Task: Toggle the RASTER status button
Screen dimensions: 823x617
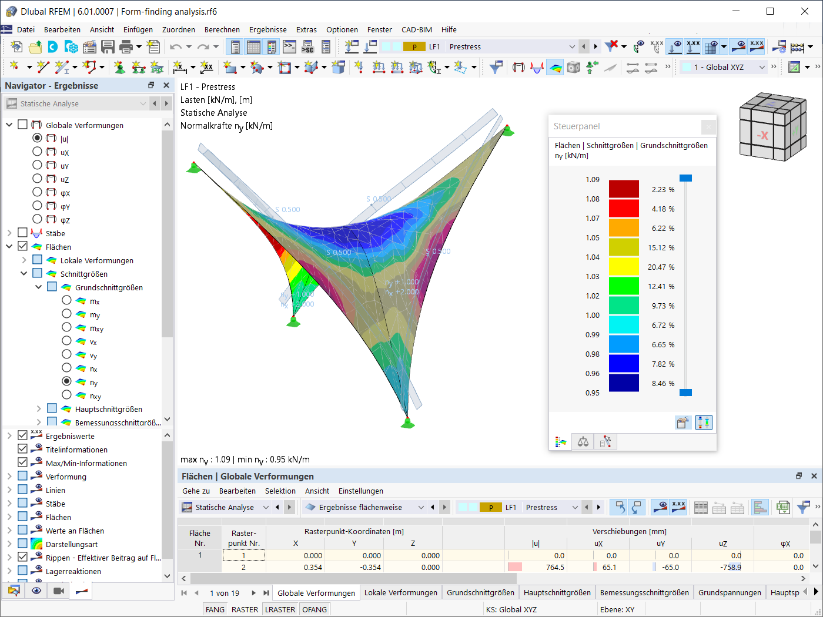Action: pos(245,609)
